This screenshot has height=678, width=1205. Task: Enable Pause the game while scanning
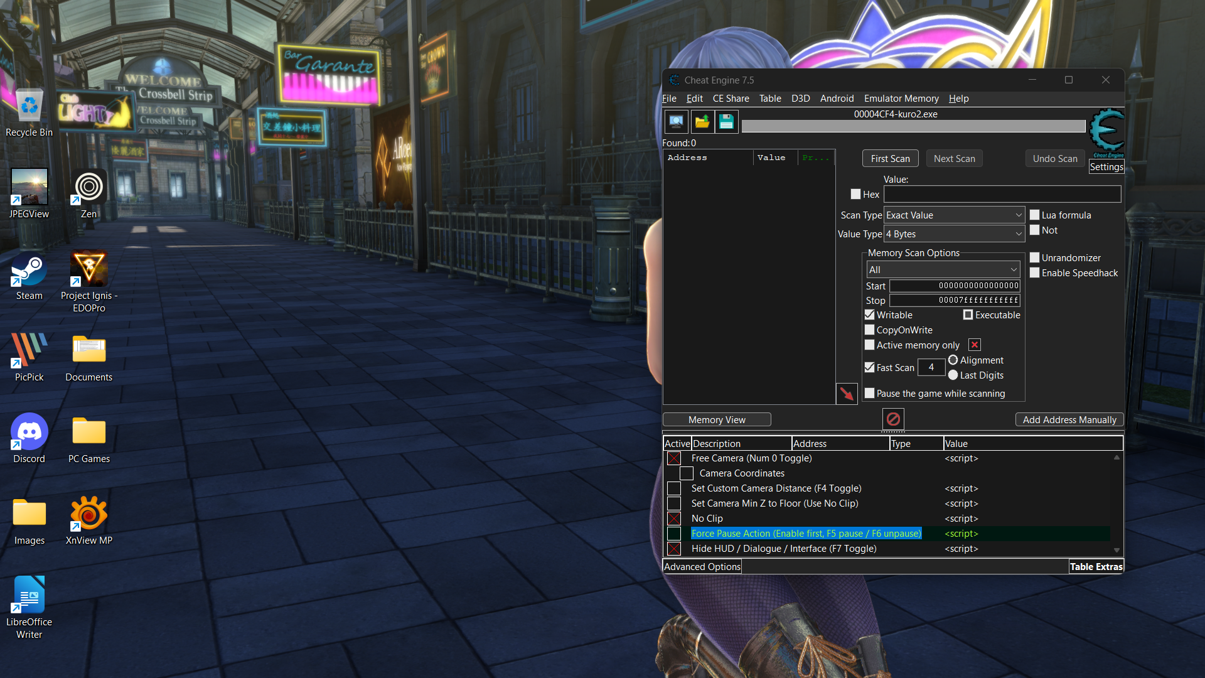tap(869, 393)
